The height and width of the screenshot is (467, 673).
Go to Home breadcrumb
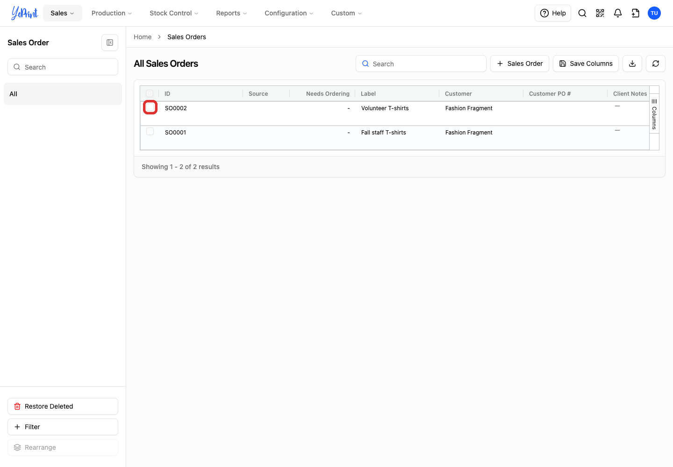coord(143,37)
